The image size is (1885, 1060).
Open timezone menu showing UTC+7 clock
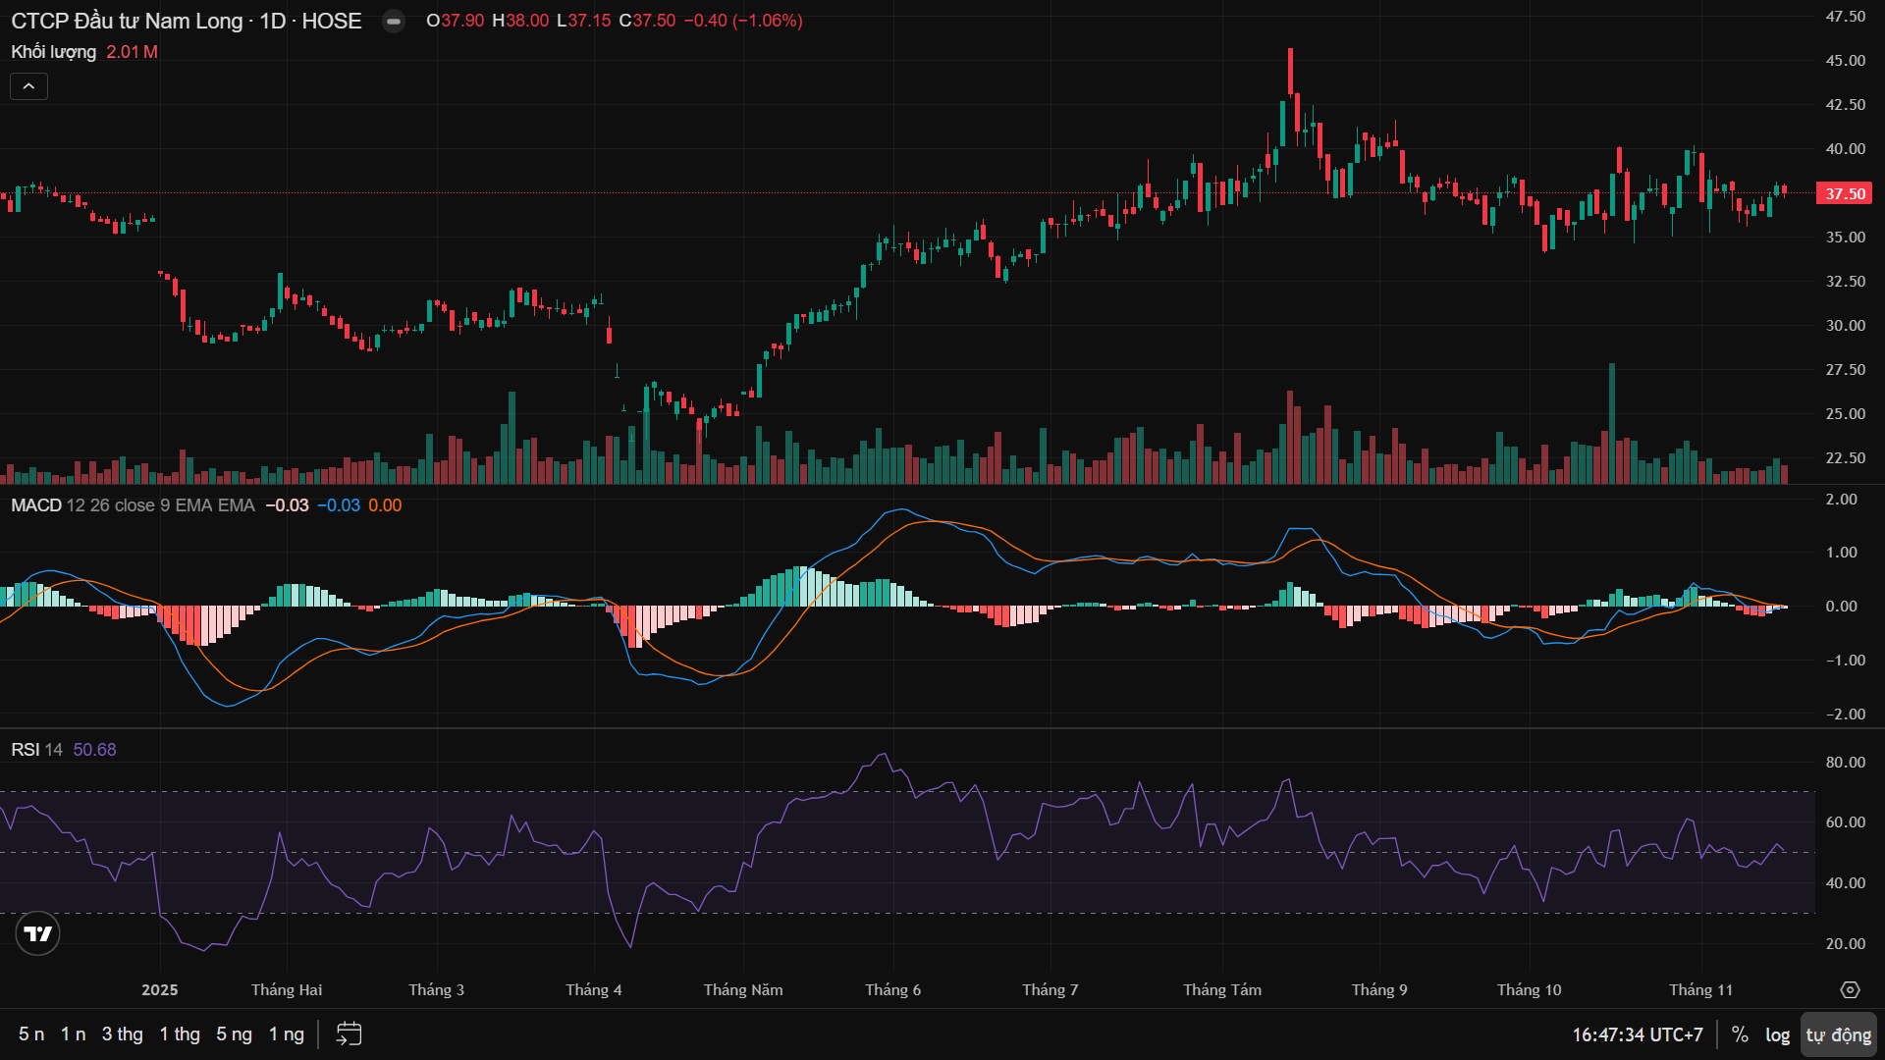1637,1034
